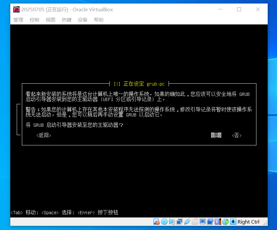Click the keyboard capture status icon
277x230 pixels.
pyautogui.click(x=233, y=222)
